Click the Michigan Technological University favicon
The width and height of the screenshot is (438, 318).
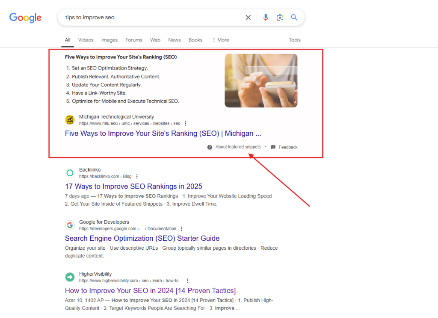click(70, 120)
